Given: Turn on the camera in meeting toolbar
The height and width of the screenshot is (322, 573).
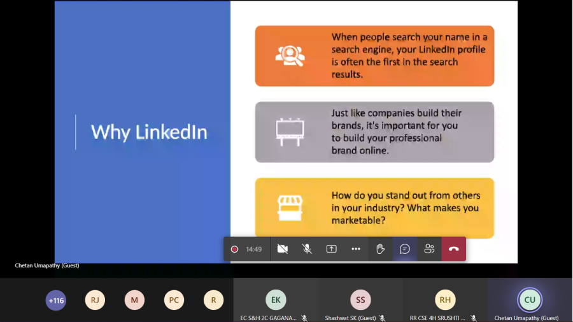Looking at the screenshot, I should [283, 249].
